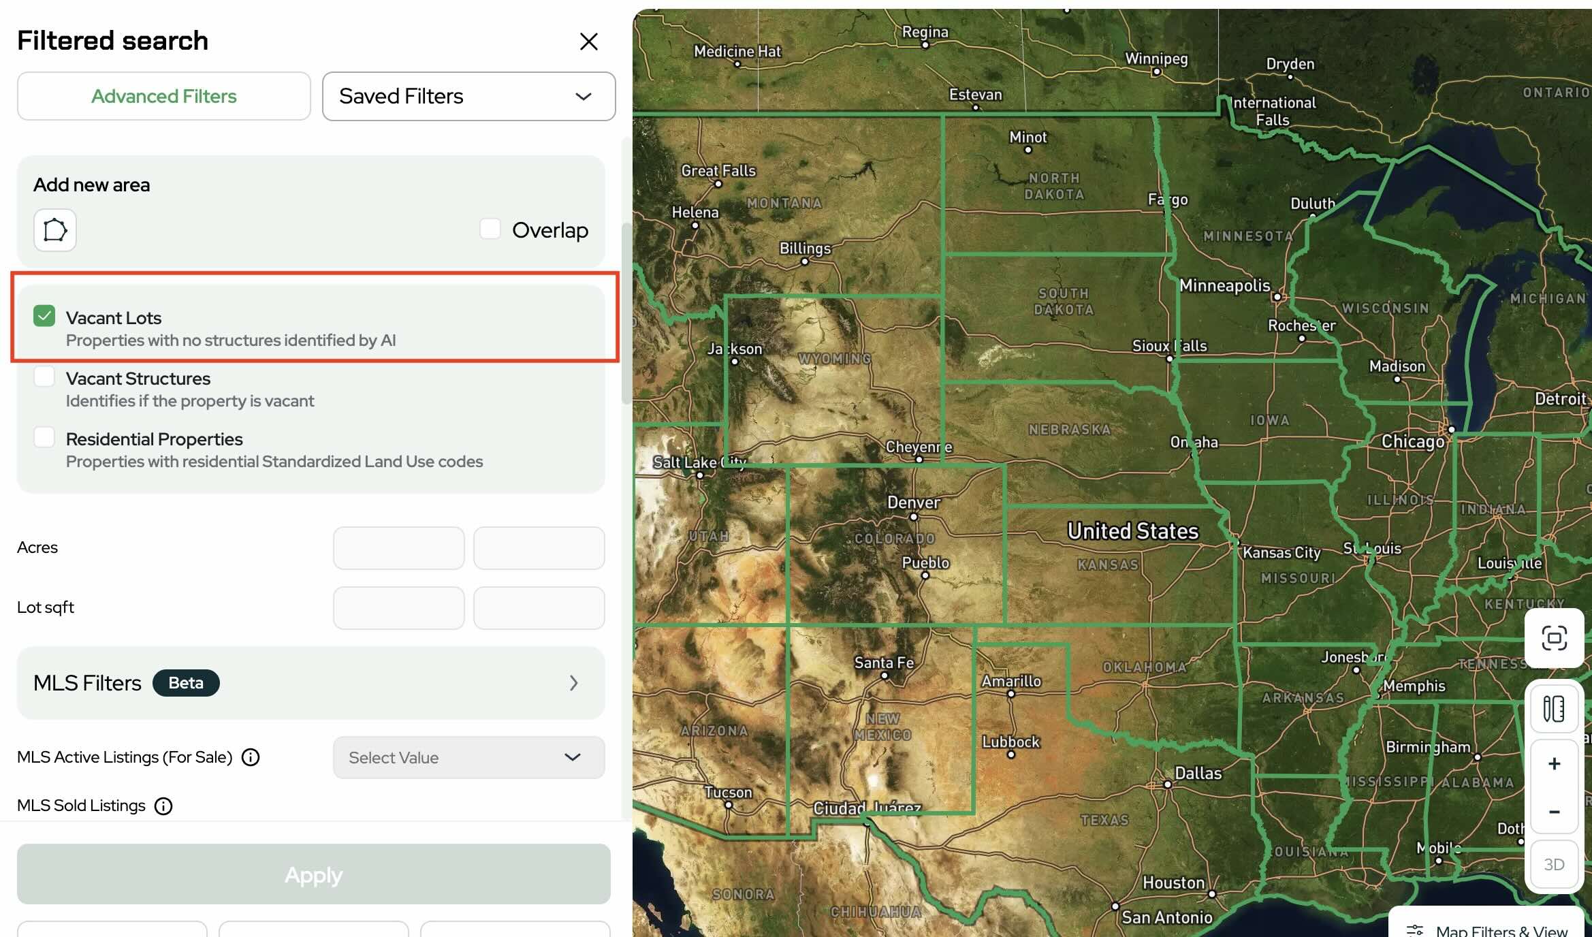This screenshot has height=937, width=1592.
Task: Zoom out the map with minus
Action: 1554,812
